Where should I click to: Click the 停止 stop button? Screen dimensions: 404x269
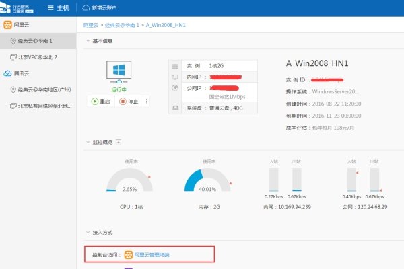pos(129,102)
